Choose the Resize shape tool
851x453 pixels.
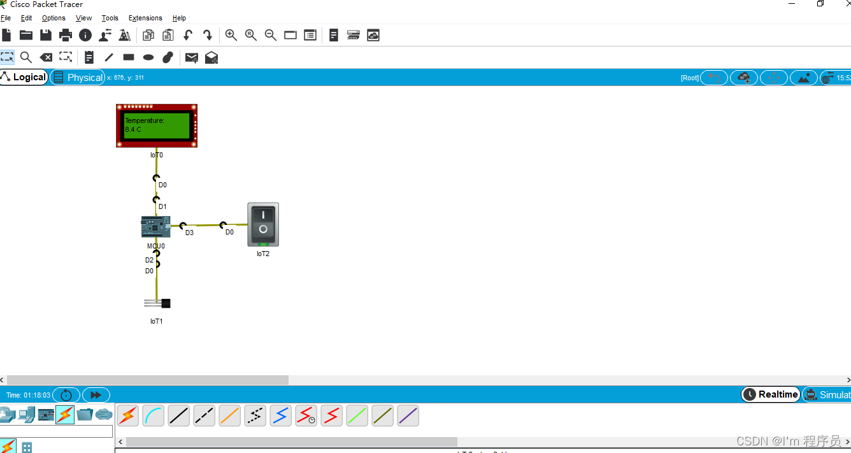(x=66, y=57)
